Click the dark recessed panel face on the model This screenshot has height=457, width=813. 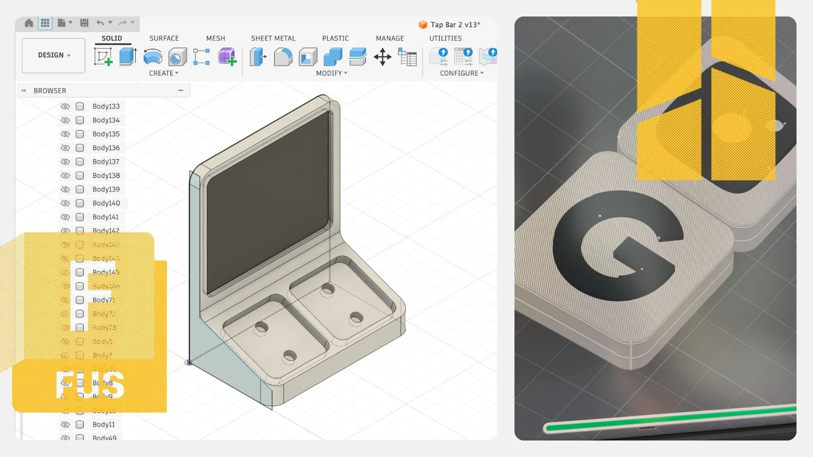(268, 203)
